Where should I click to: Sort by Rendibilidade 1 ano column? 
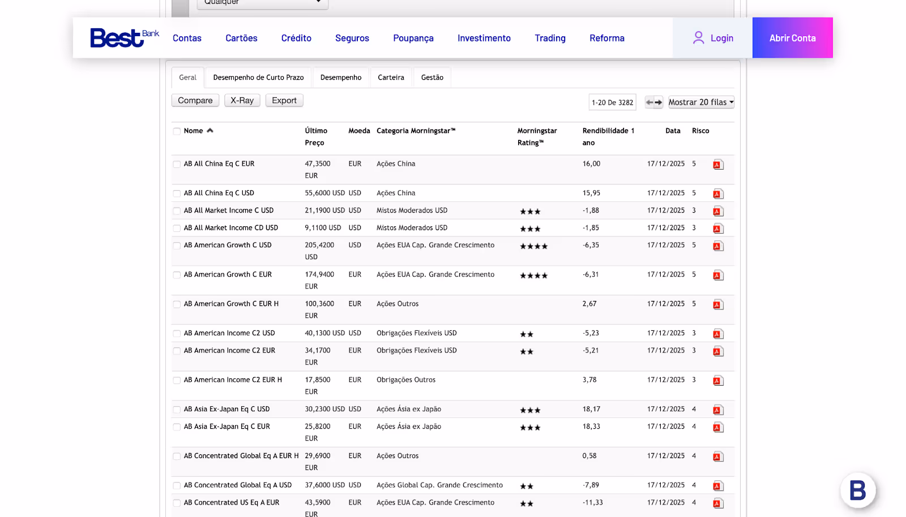click(x=608, y=136)
